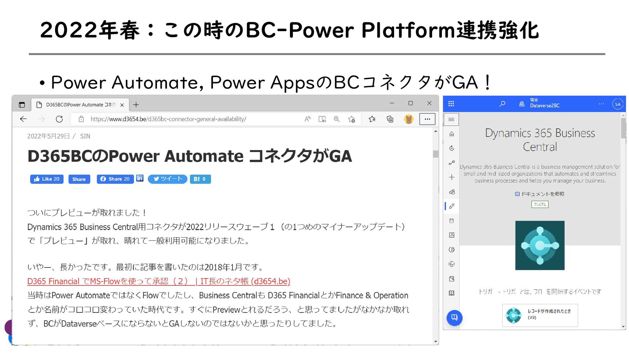This screenshot has width=629, height=354.
Task: Open My flows sidebar icon
Action: click(x=451, y=163)
